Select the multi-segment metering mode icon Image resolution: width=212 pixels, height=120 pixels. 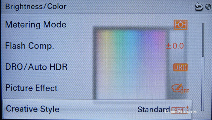(x=181, y=25)
